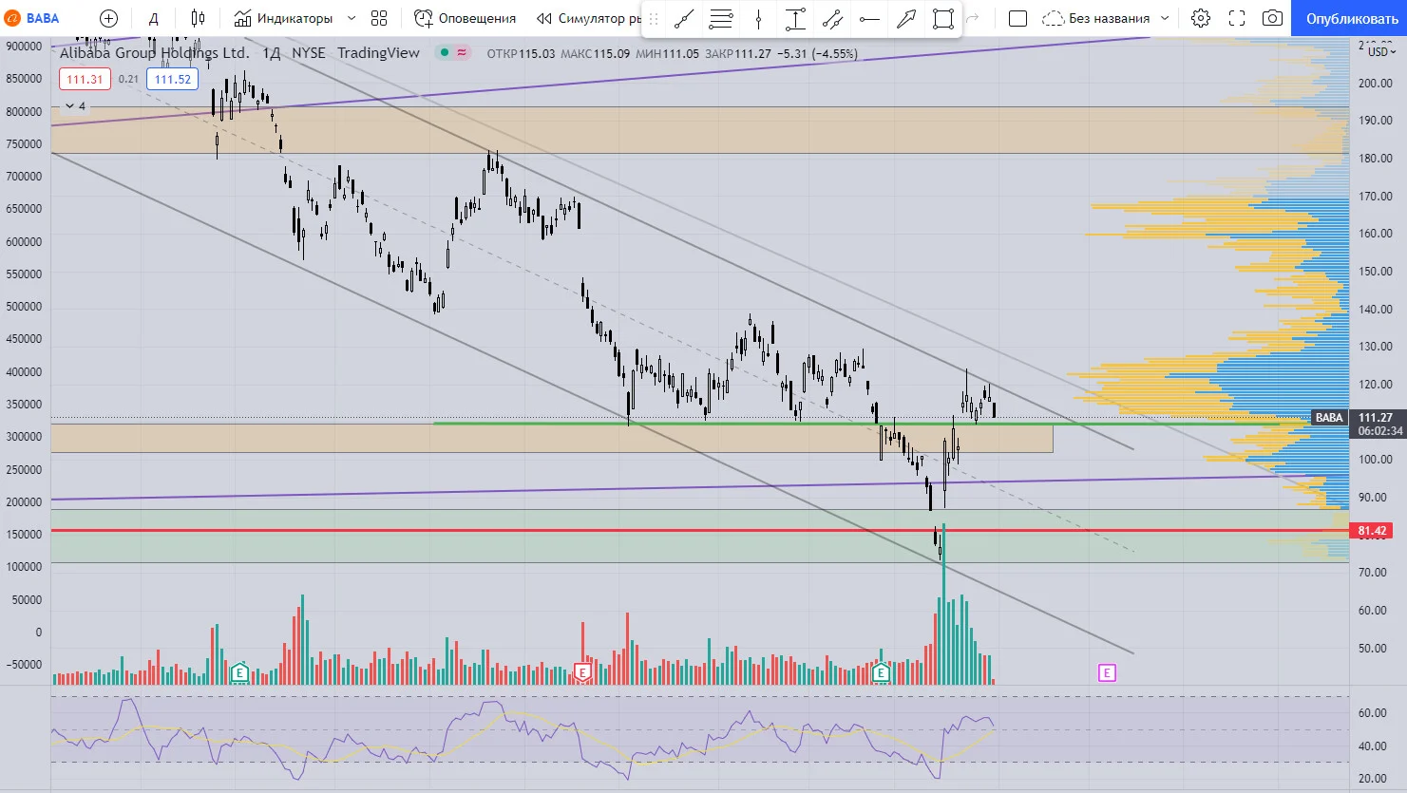1407x793 pixels.
Task: Click the ЗАКР close value 111.27
Action: (x=753, y=54)
